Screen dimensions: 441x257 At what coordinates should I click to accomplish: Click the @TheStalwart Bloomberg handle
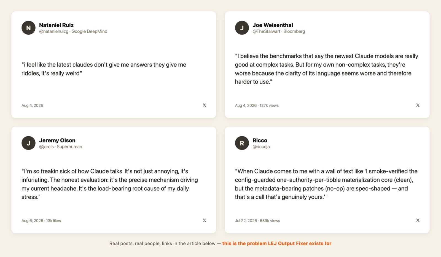click(x=279, y=31)
